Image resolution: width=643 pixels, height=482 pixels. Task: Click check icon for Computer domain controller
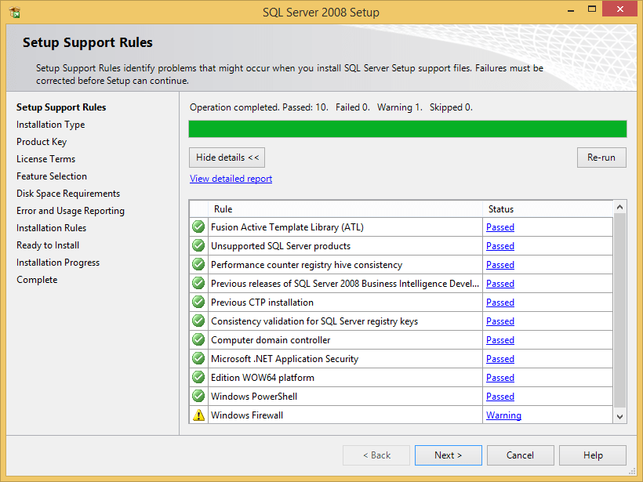click(x=198, y=340)
